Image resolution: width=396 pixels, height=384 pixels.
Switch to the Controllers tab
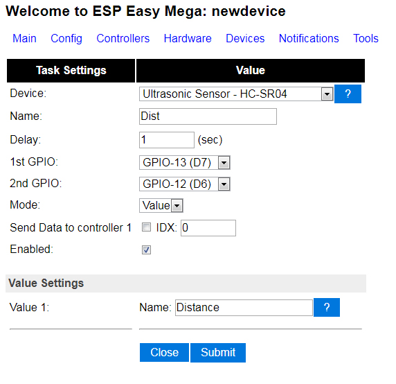pos(123,38)
